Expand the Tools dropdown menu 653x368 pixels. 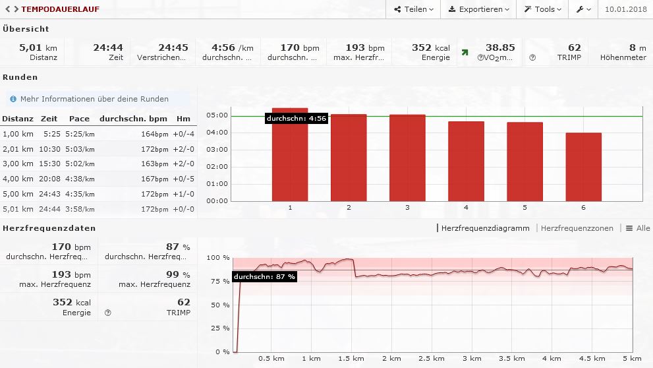coord(542,9)
